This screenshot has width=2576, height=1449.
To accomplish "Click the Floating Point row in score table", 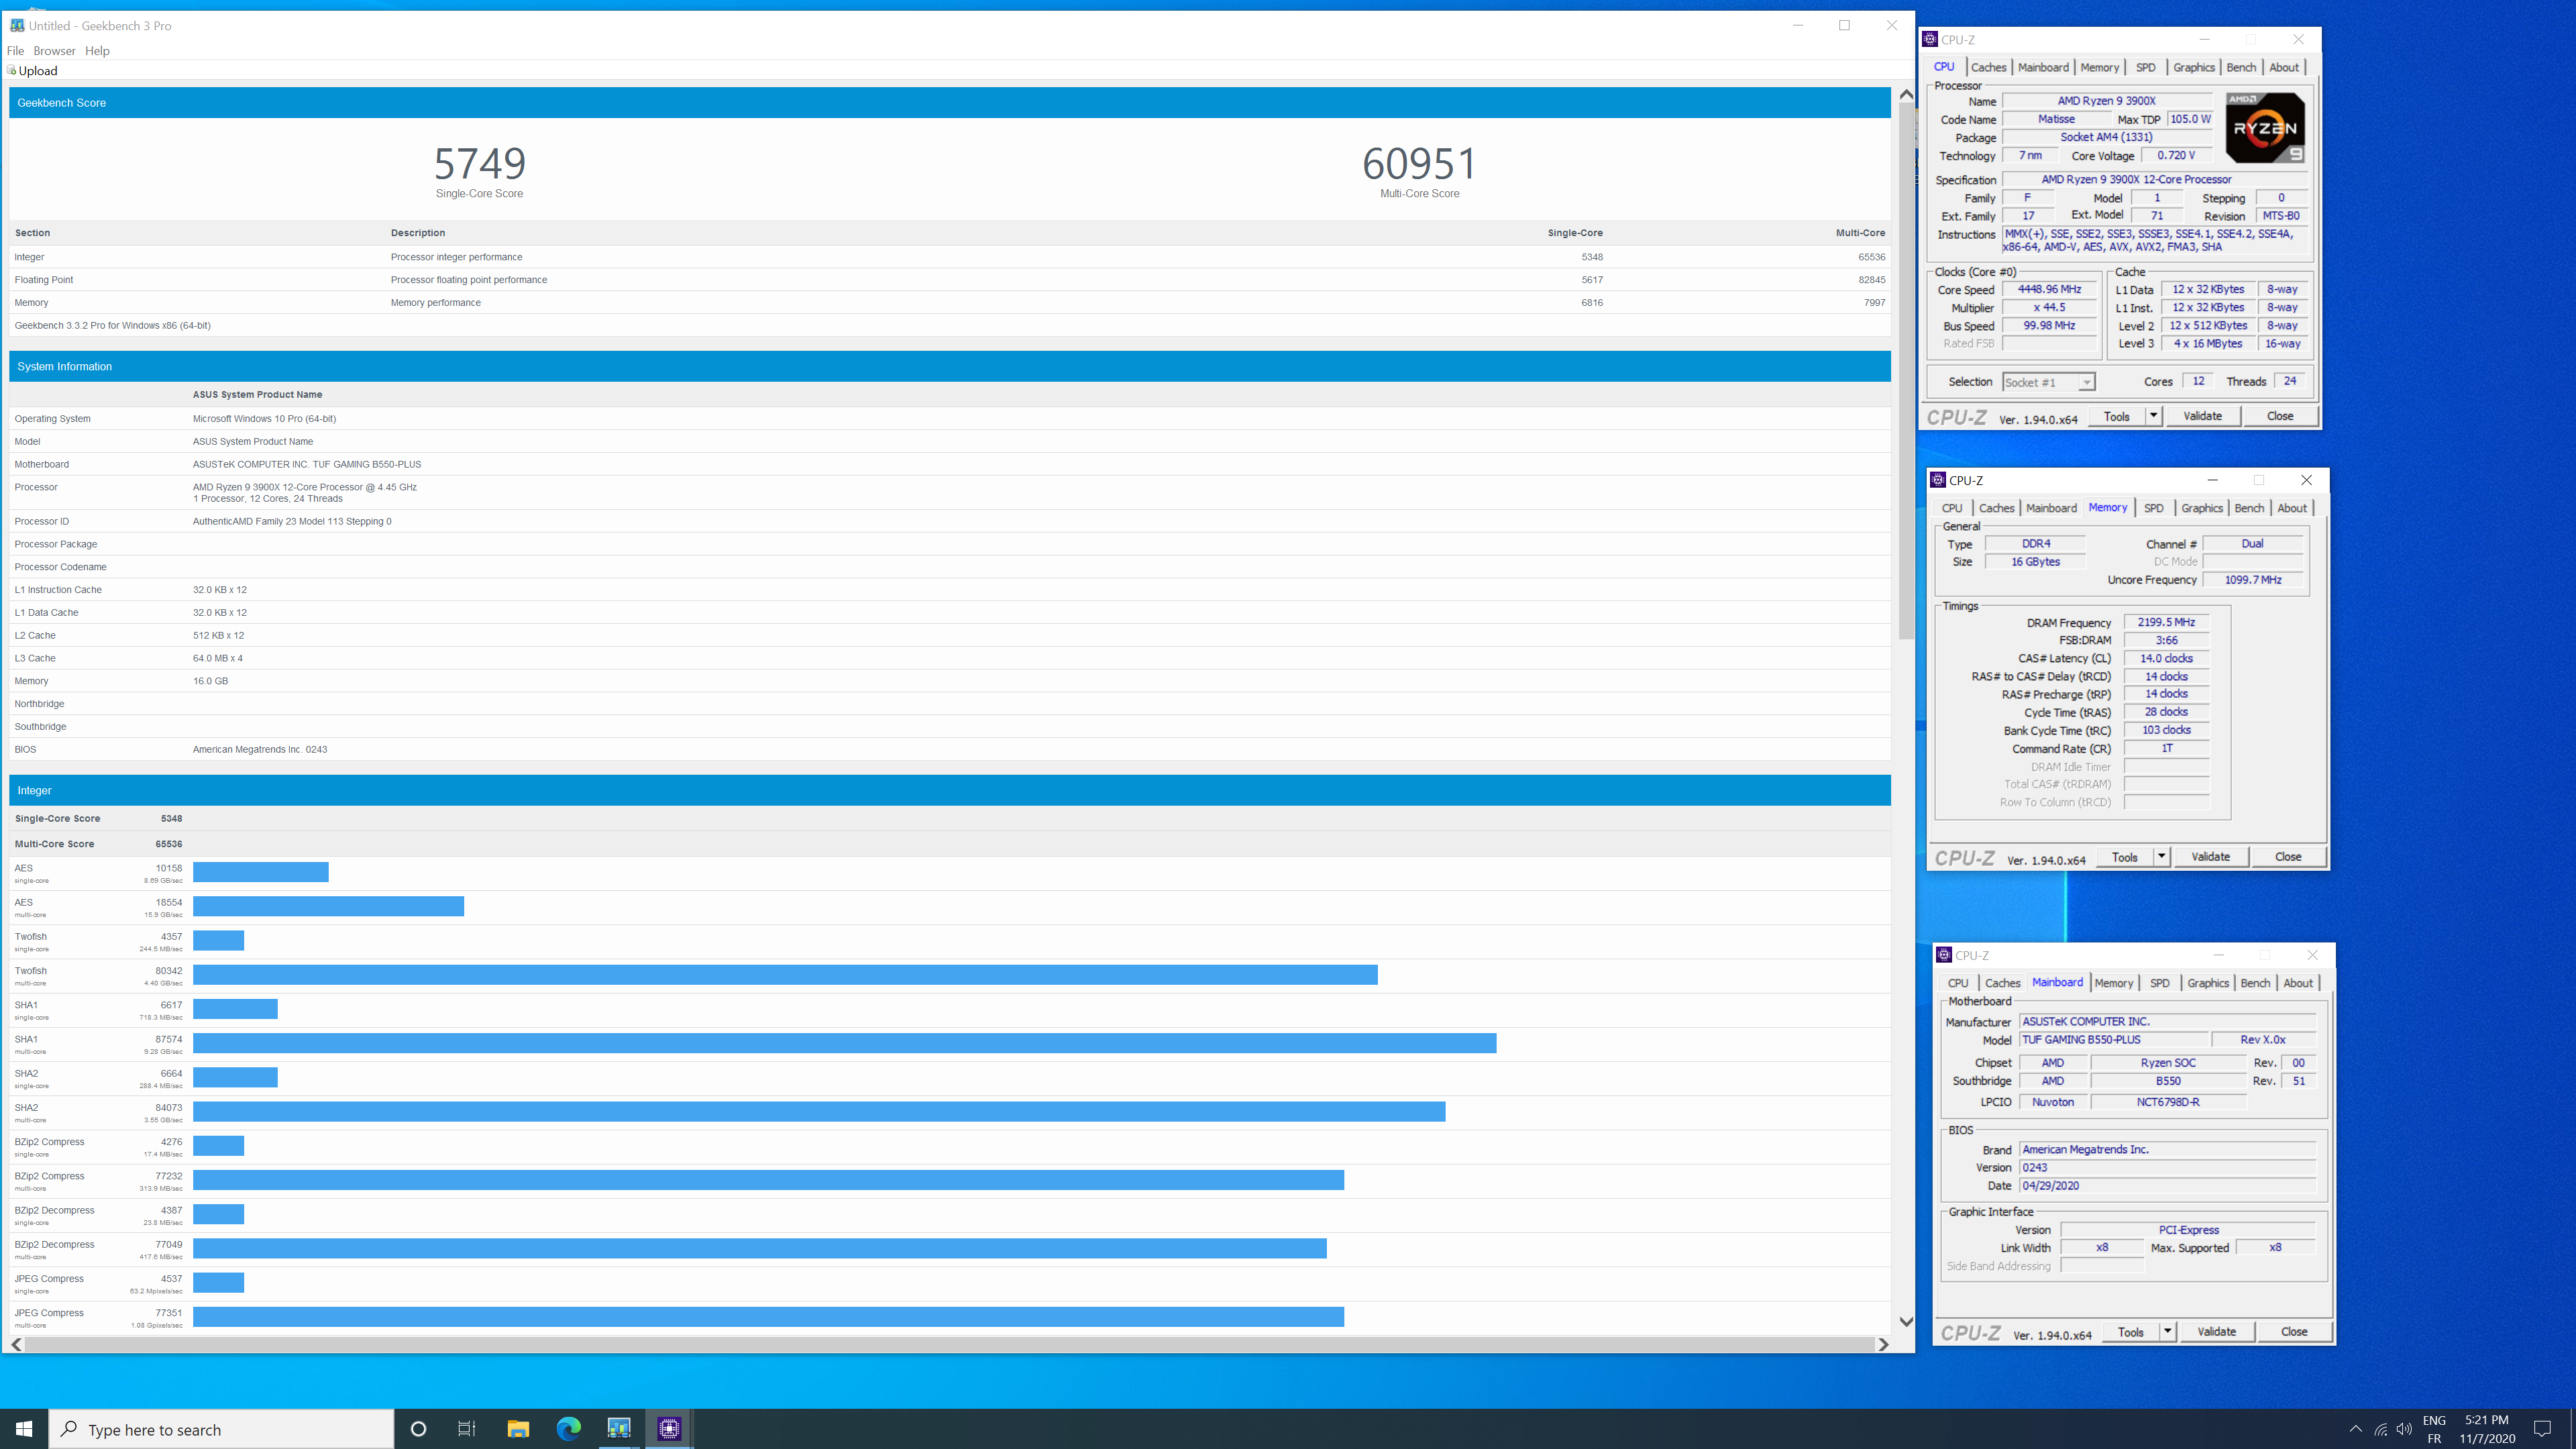I will [950, 280].
